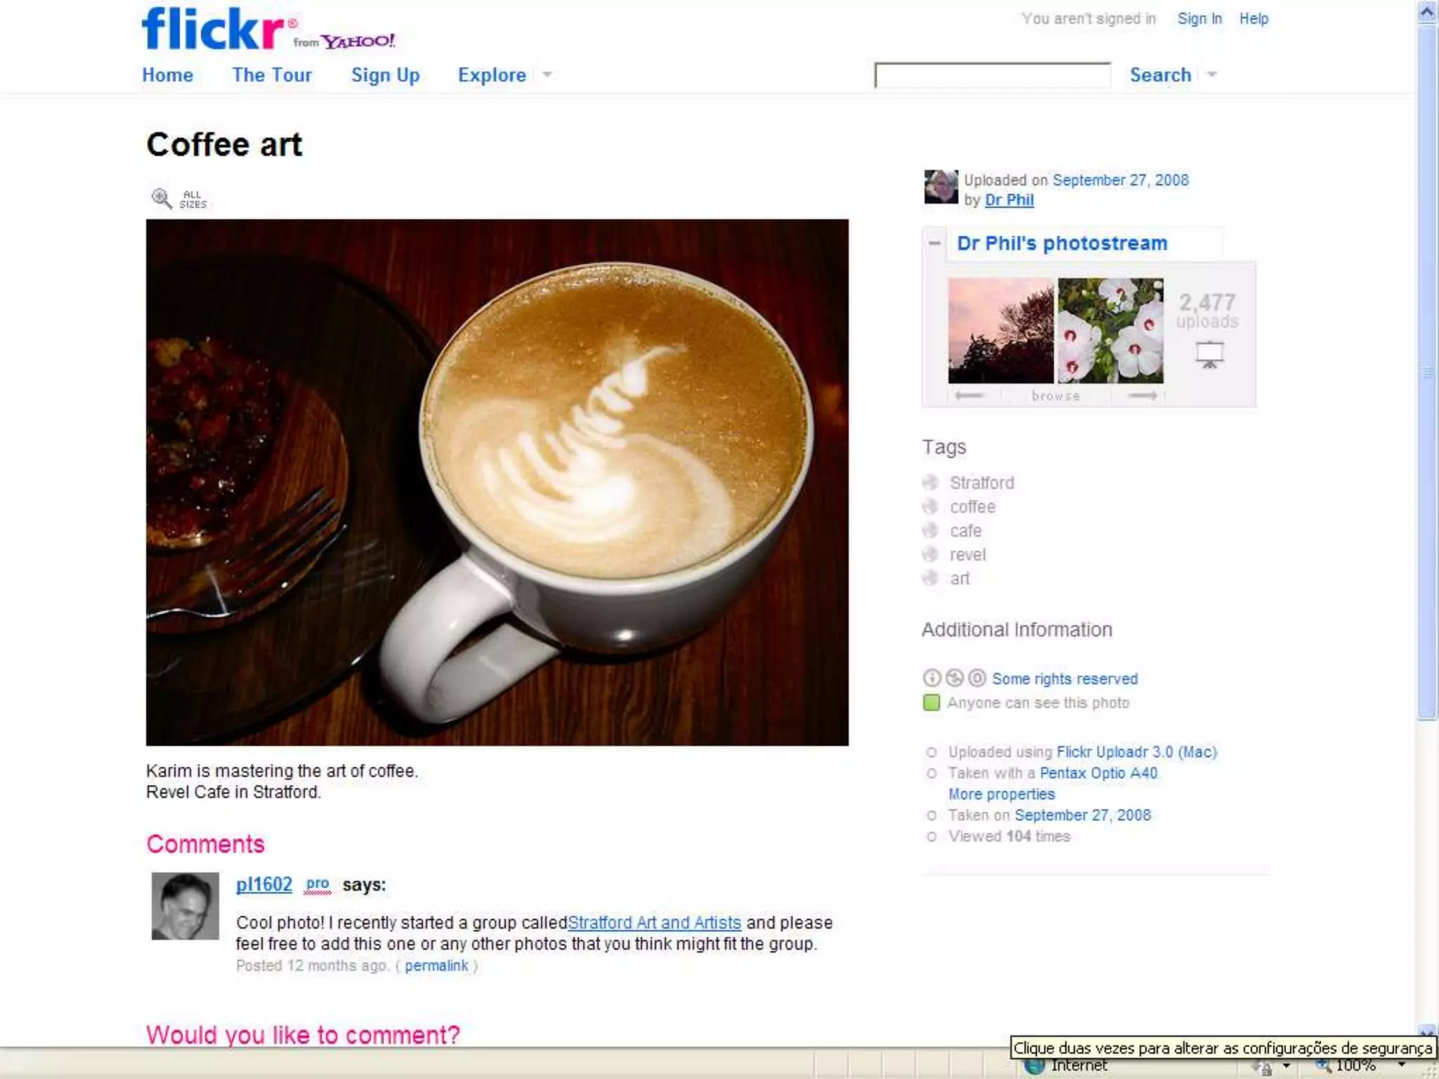Click the vertical scrollbar thumb

1426,372
